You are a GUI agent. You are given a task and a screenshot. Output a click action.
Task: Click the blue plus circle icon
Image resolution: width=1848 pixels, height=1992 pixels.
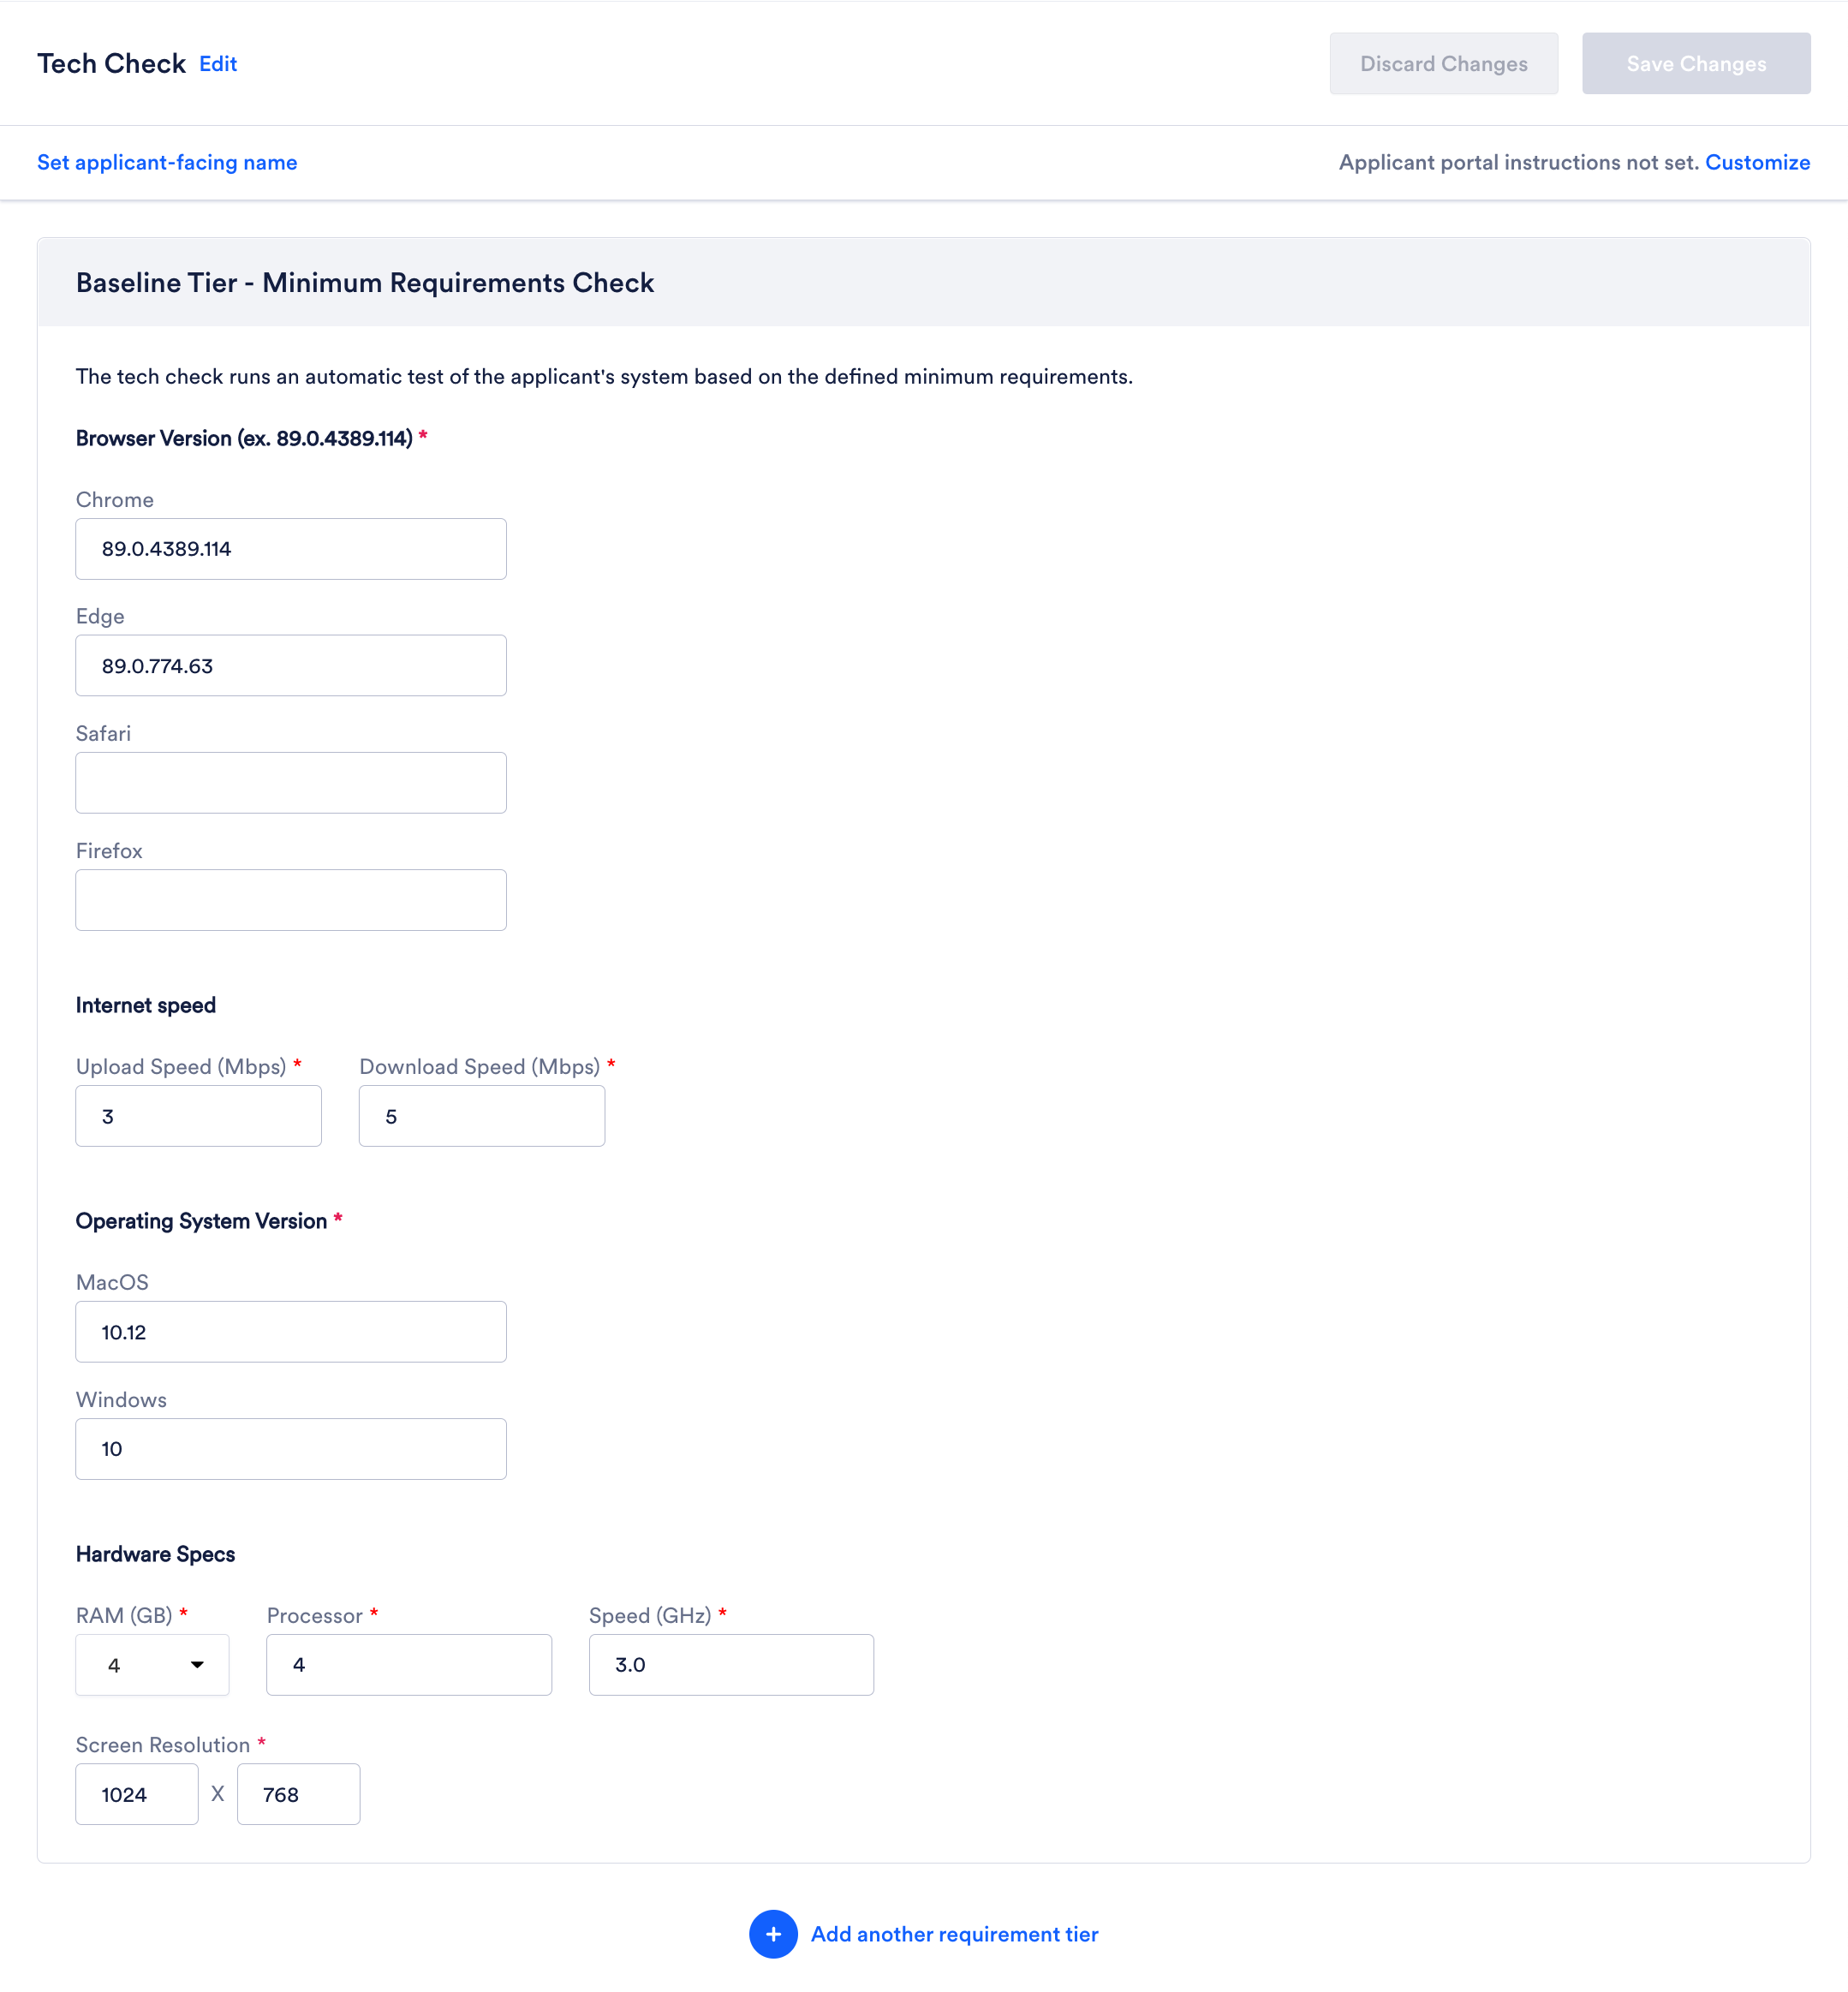[x=773, y=1934]
